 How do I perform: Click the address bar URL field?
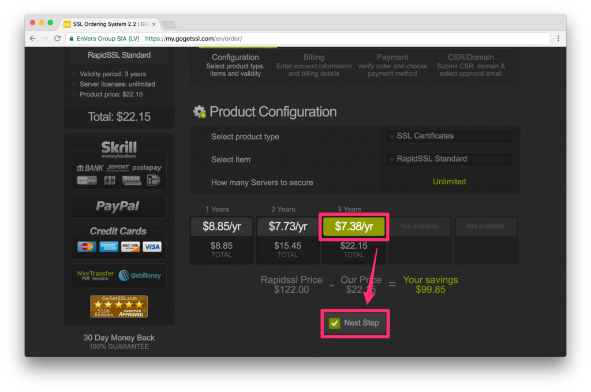[x=307, y=39]
